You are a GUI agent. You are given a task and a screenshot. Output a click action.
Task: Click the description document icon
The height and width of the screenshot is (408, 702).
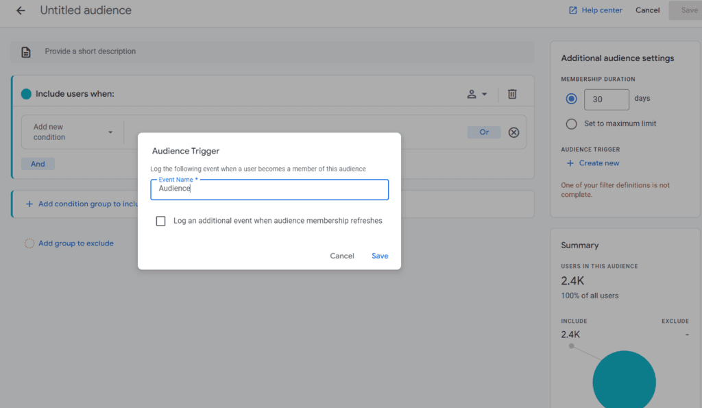(26, 52)
